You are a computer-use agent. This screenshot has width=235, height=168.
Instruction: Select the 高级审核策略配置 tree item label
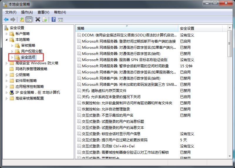[x=30, y=98]
